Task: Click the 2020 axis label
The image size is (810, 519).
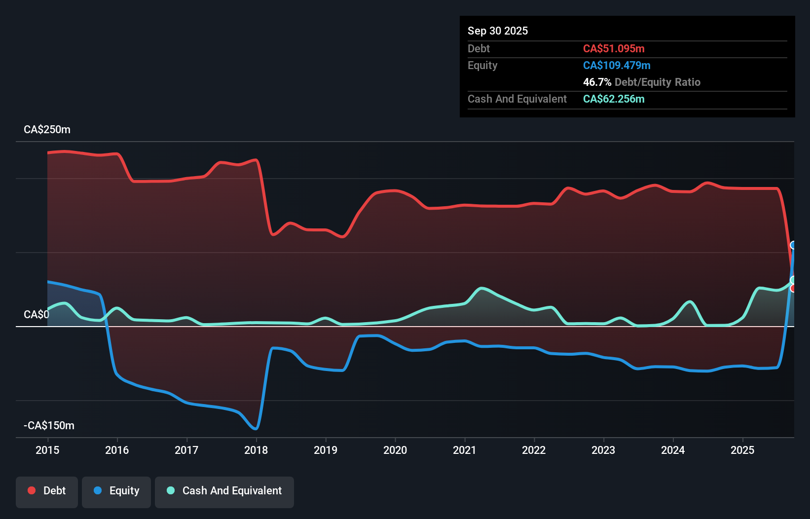Action: (395, 450)
